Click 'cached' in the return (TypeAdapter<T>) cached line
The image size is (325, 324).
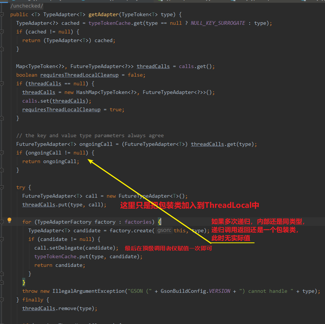click(x=104, y=41)
